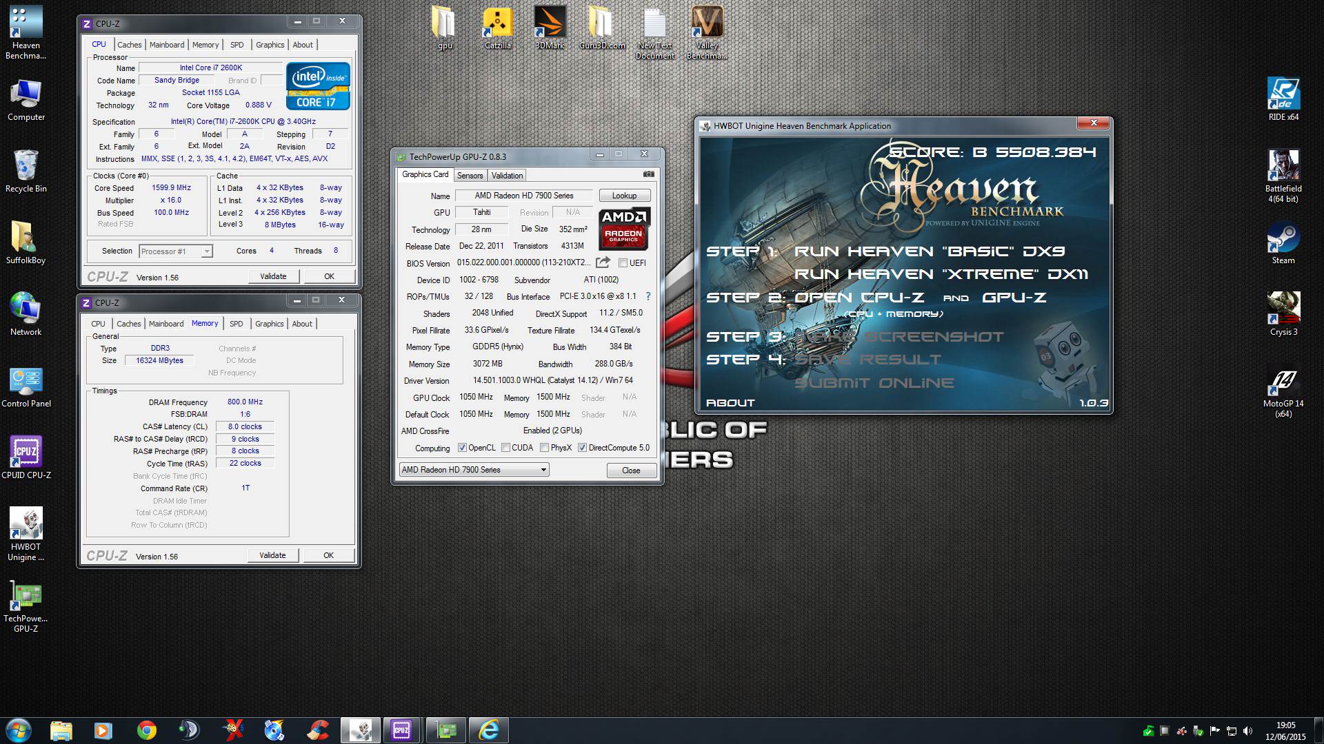
Task: Launch RIDE x64 game shortcut
Action: (1283, 99)
